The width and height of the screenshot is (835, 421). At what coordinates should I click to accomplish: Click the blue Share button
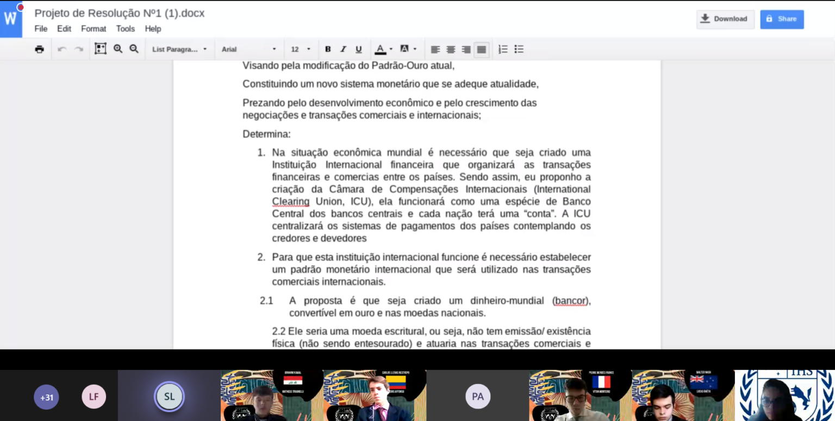[x=781, y=19]
